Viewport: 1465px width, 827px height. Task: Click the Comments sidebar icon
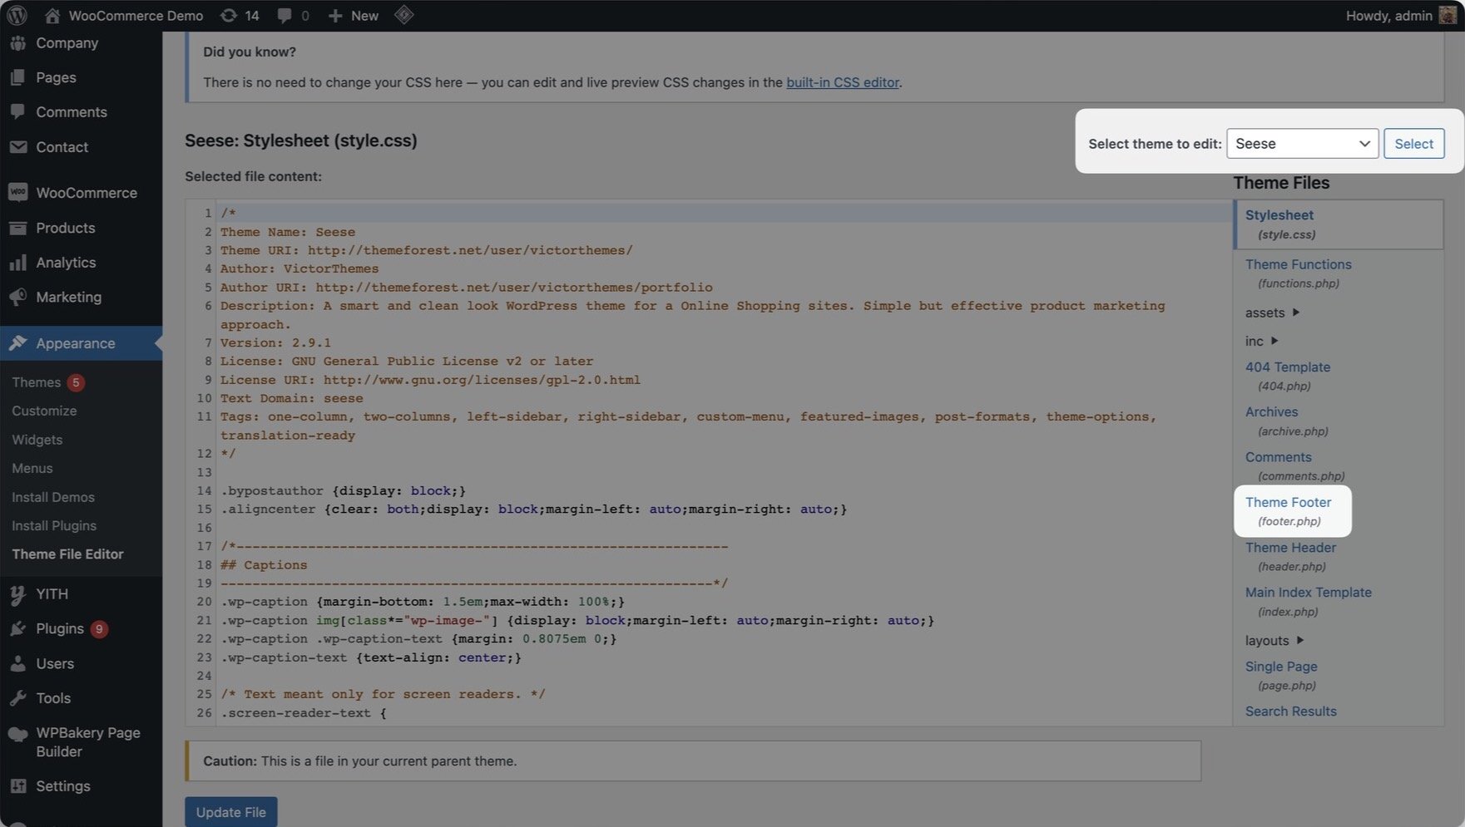click(17, 112)
